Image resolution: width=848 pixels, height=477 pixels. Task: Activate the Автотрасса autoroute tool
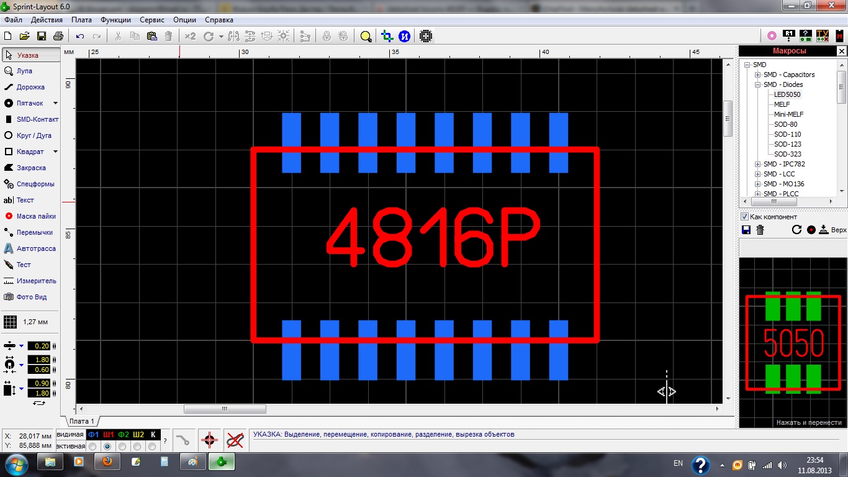[x=35, y=248]
